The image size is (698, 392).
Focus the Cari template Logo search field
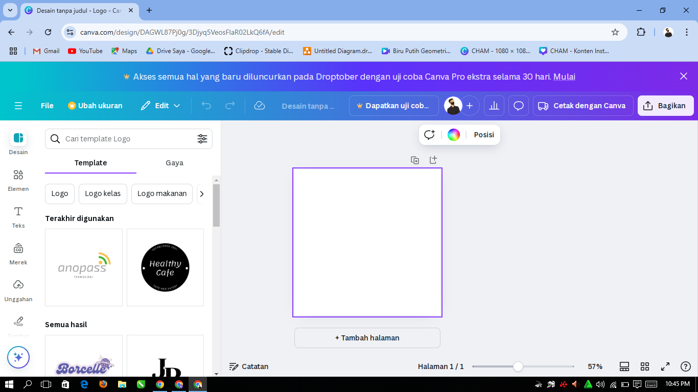(129, 139)
